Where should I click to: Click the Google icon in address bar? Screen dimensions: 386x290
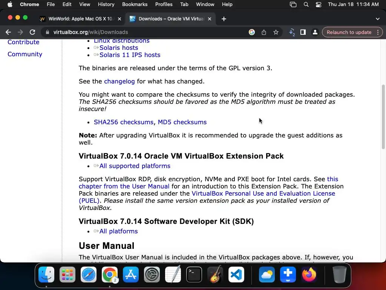click(x=251, y=32)
